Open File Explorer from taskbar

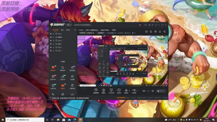(x=58, y=120)
